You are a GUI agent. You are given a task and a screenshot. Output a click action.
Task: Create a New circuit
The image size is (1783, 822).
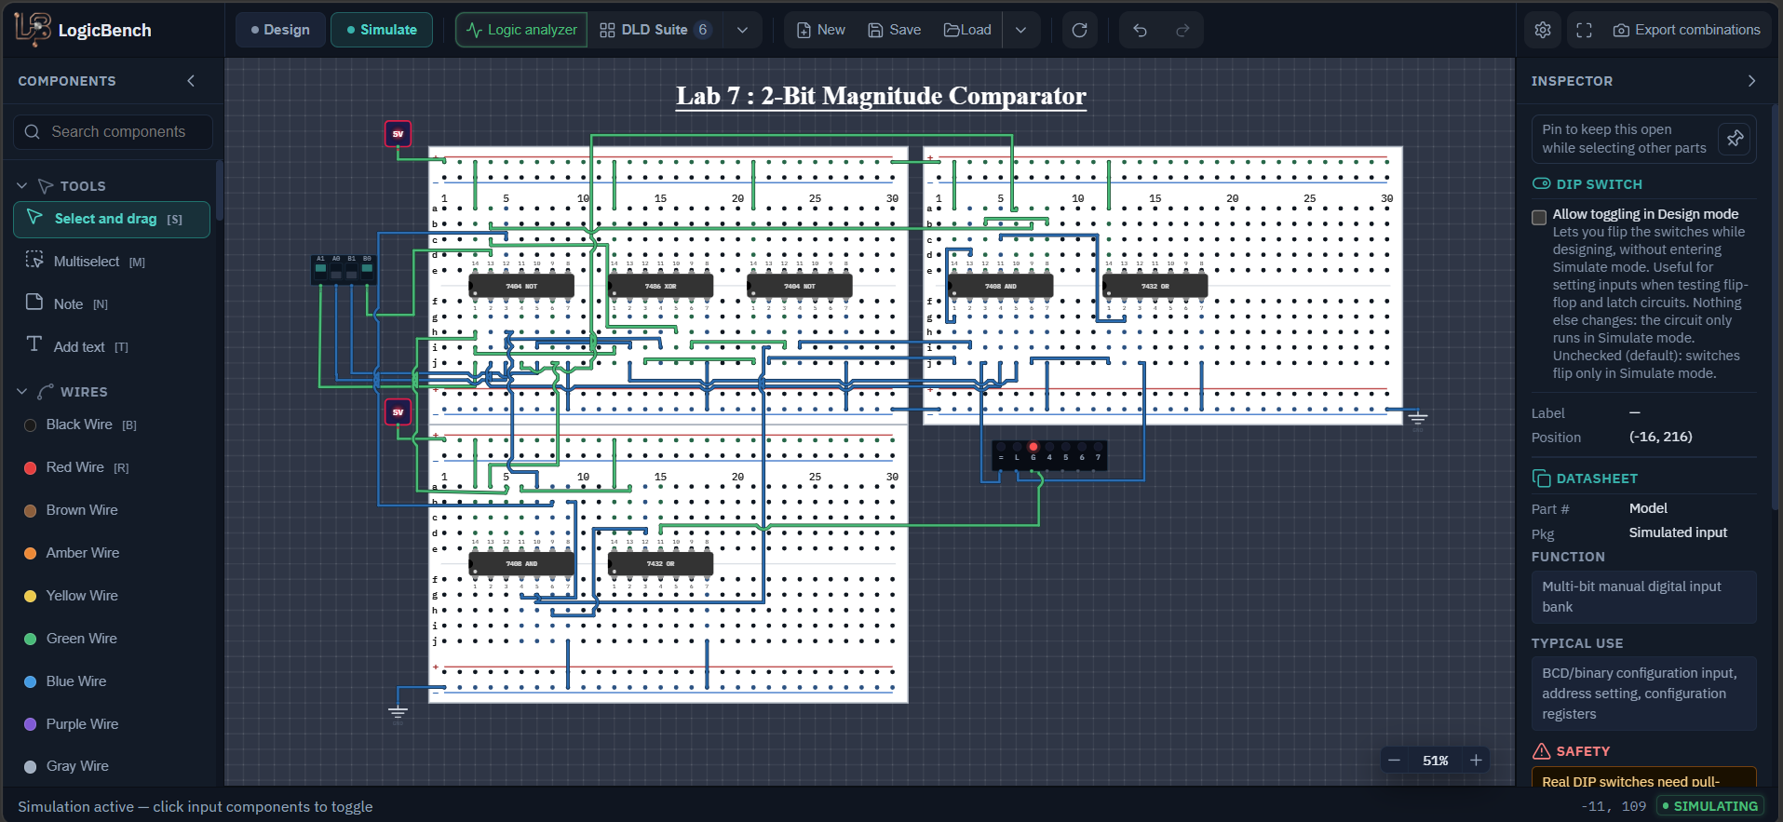point(821,30)
